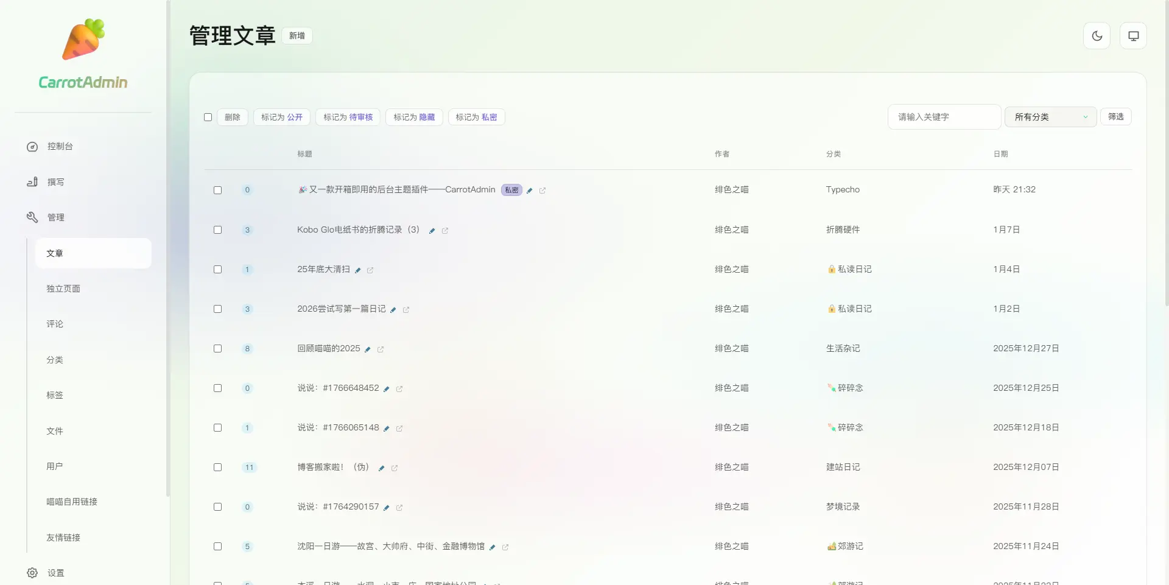The height and width of the screenshot is (585, 1169).
Task: Tick the select-all checkbox beside 删除
Action: pos(208,117)
